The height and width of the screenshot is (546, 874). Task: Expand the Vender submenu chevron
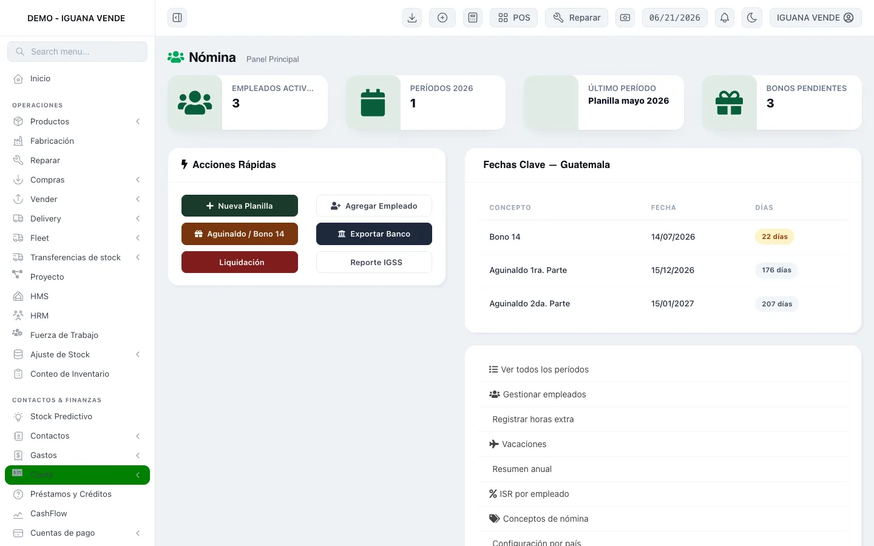click(138, 199)
